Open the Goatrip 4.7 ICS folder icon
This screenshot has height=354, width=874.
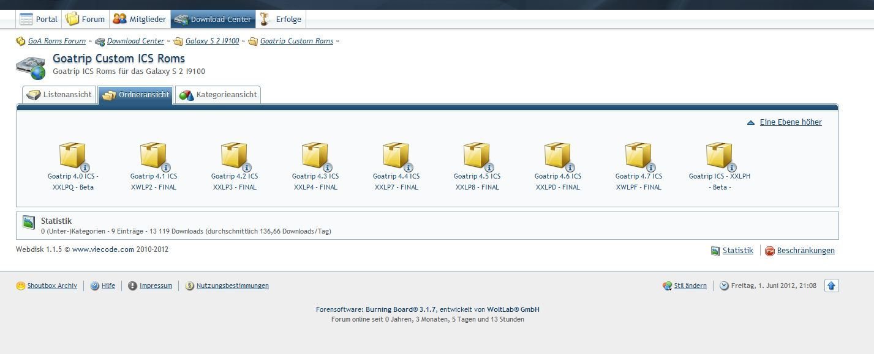[x=639, y=157]
